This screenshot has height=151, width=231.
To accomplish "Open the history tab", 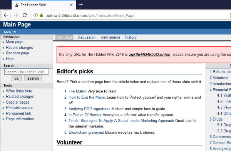I will pos(131,37).
